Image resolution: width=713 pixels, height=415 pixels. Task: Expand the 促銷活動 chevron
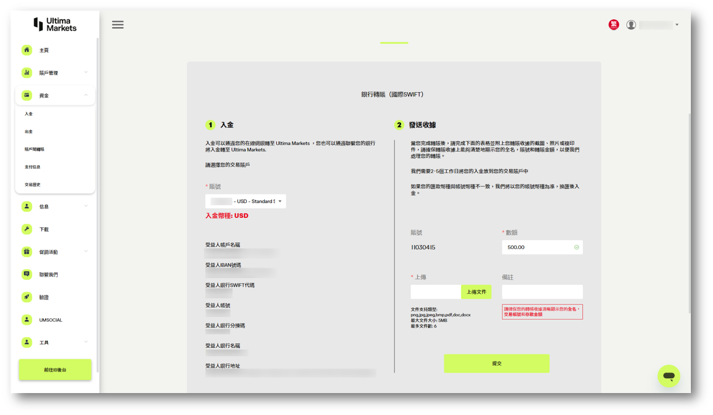86,251
